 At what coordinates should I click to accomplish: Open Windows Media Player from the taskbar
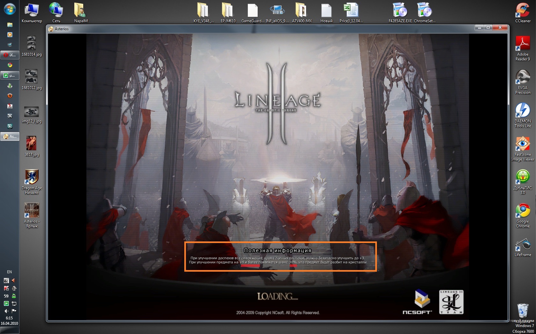click(10, 35)
